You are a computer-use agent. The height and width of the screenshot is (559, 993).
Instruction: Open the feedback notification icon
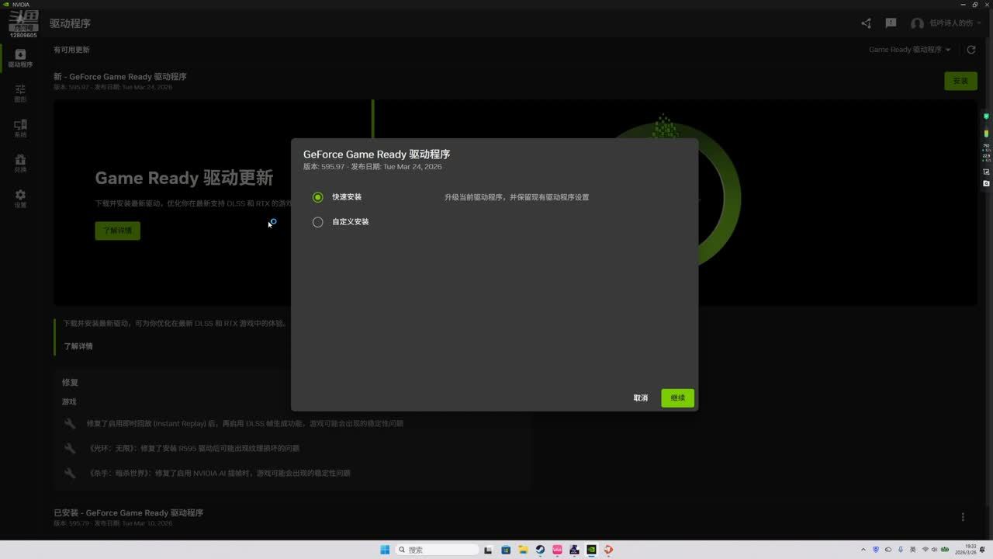891,23
